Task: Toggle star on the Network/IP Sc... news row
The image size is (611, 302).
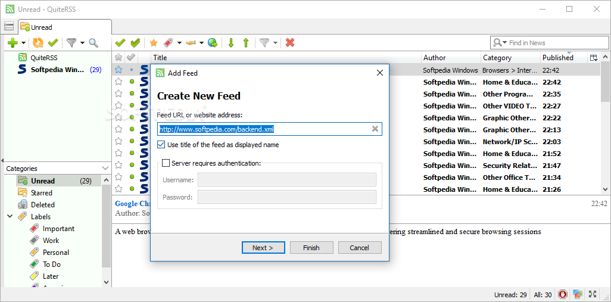Action: pos(119,141)
